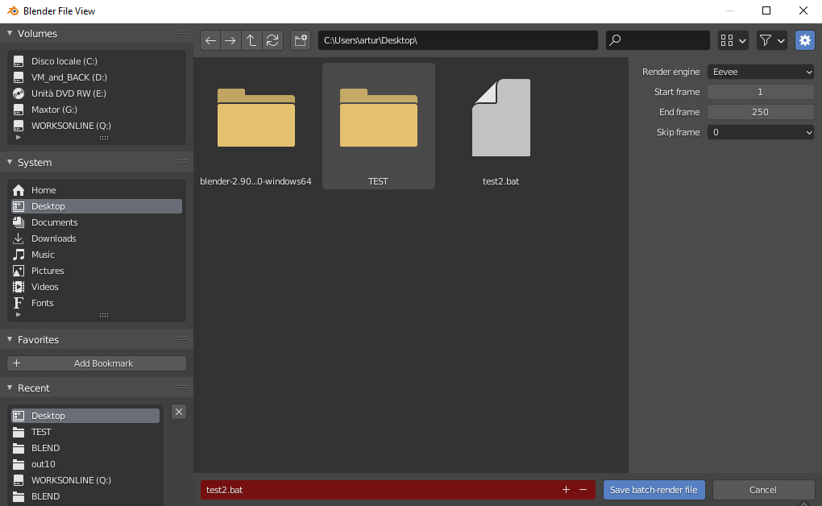The width and height of the screenshot is (822, 506).
Task: Select the TEST folder thumbnail
Action: click(379, 126)
